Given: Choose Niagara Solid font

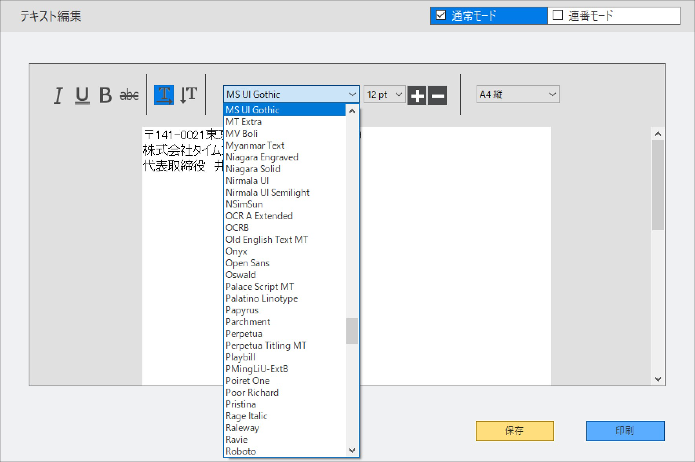Looking at the screenshot, I should [285, 169].
